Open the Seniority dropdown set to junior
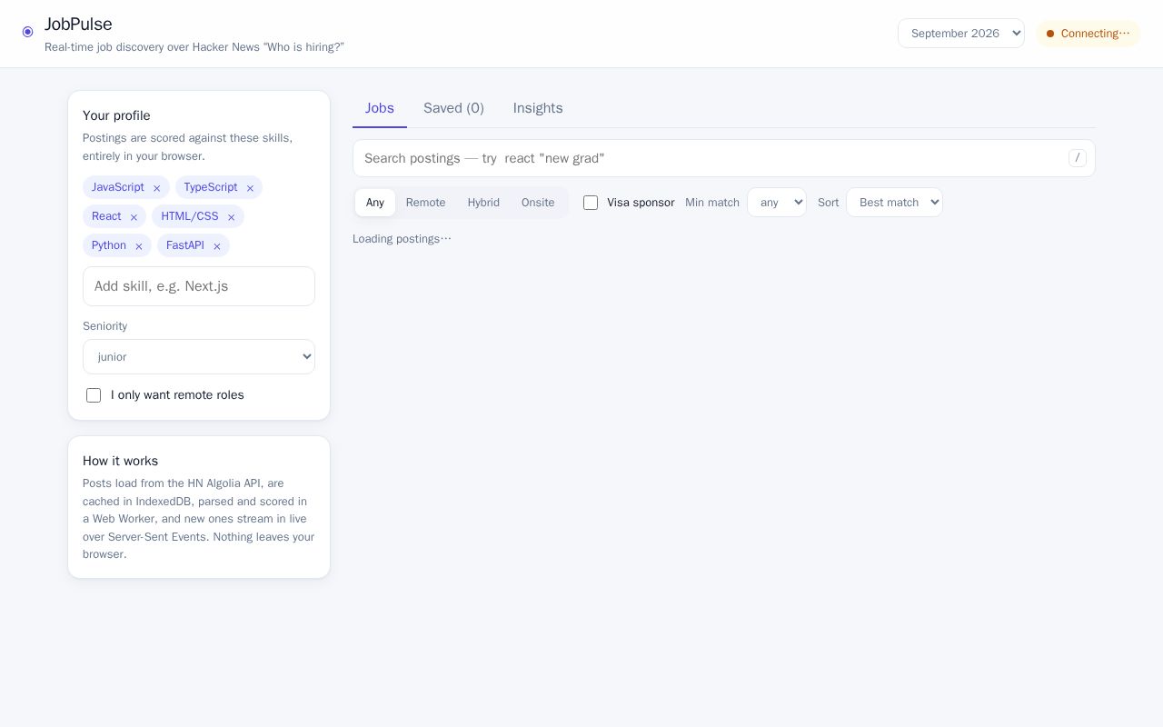Viewport: 1163px width, 727px height. click(199, 357)
